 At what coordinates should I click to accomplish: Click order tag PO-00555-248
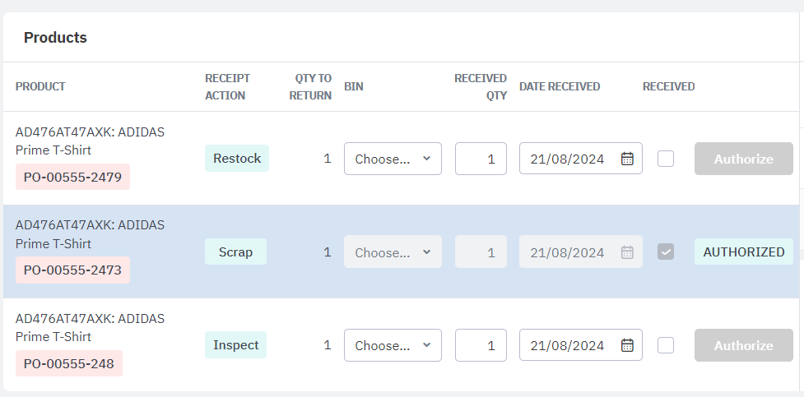[x=69, y=363]
